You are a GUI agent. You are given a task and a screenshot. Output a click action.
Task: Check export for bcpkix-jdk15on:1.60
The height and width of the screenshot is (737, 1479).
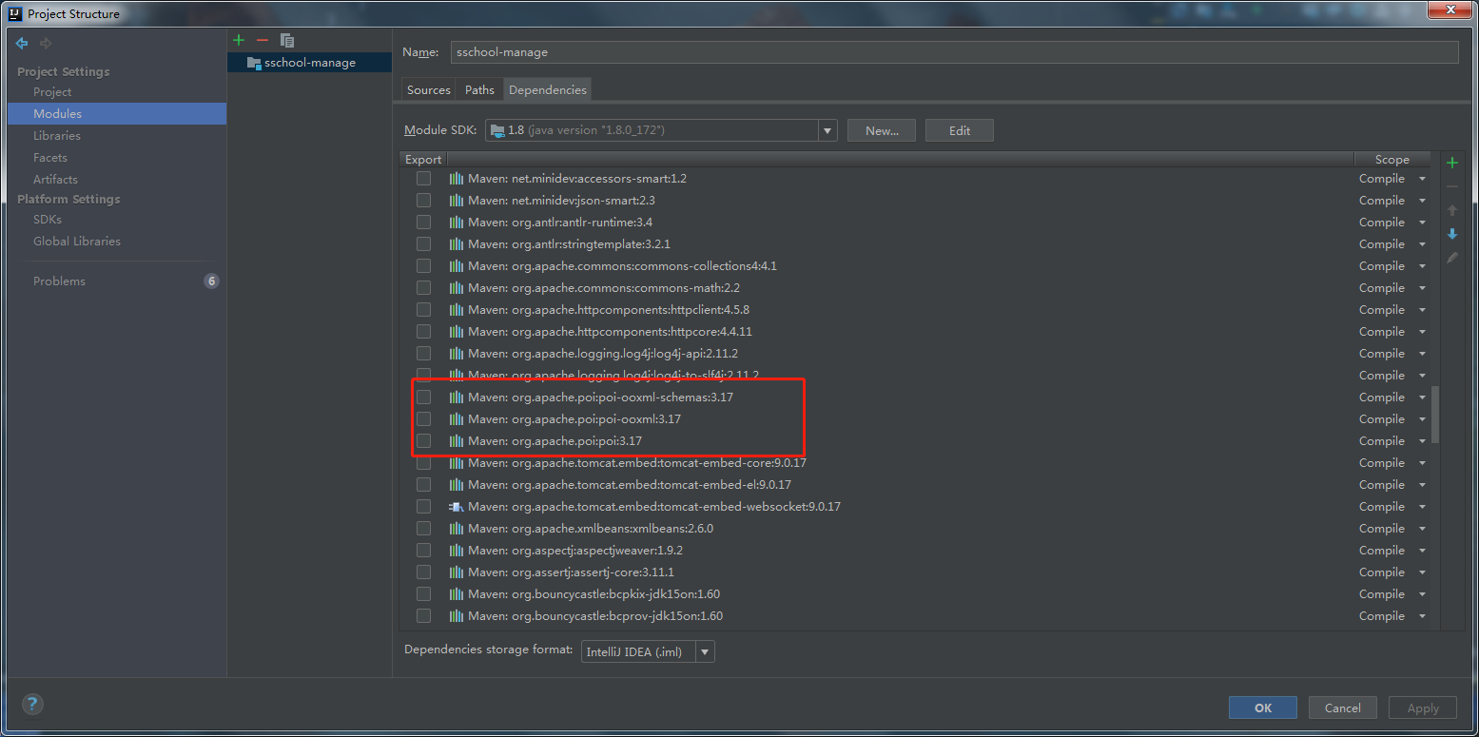[423, 594]
